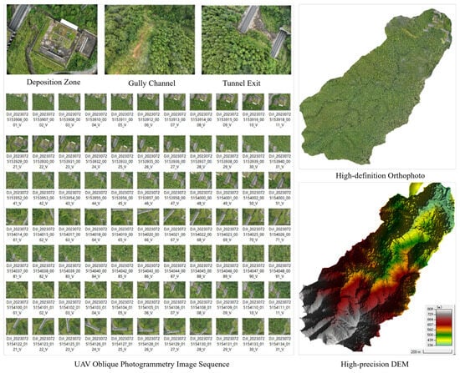The width and height of the screenshot is (460, 373).
Task: Click the DEM elevation color legend
Action: pyautogui.click(x=439, y=325)
